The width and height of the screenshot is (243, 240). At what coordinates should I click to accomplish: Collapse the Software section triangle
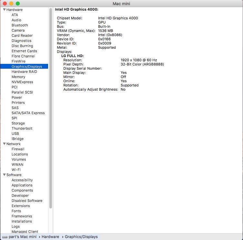click(x=4, y=175)
